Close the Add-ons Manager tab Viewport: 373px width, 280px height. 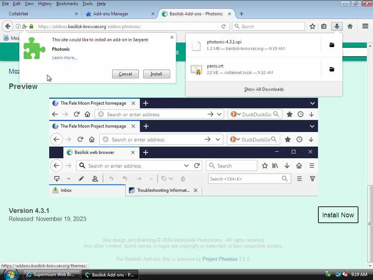coord(153,14)
